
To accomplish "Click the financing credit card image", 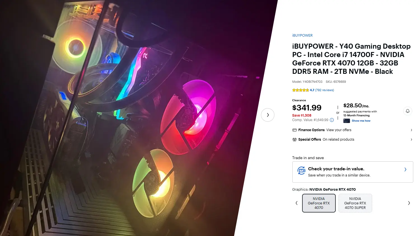I will (347, 121).
